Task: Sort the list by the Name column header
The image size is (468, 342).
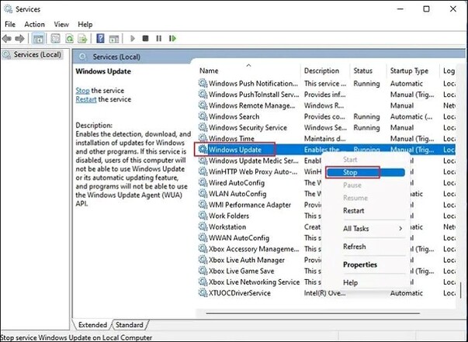Action: click(x=210, y=71)
